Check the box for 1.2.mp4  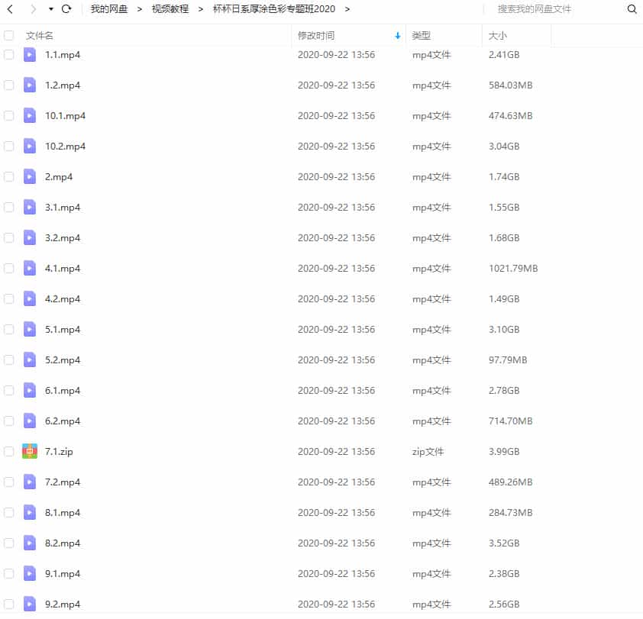tap(8, 85)
